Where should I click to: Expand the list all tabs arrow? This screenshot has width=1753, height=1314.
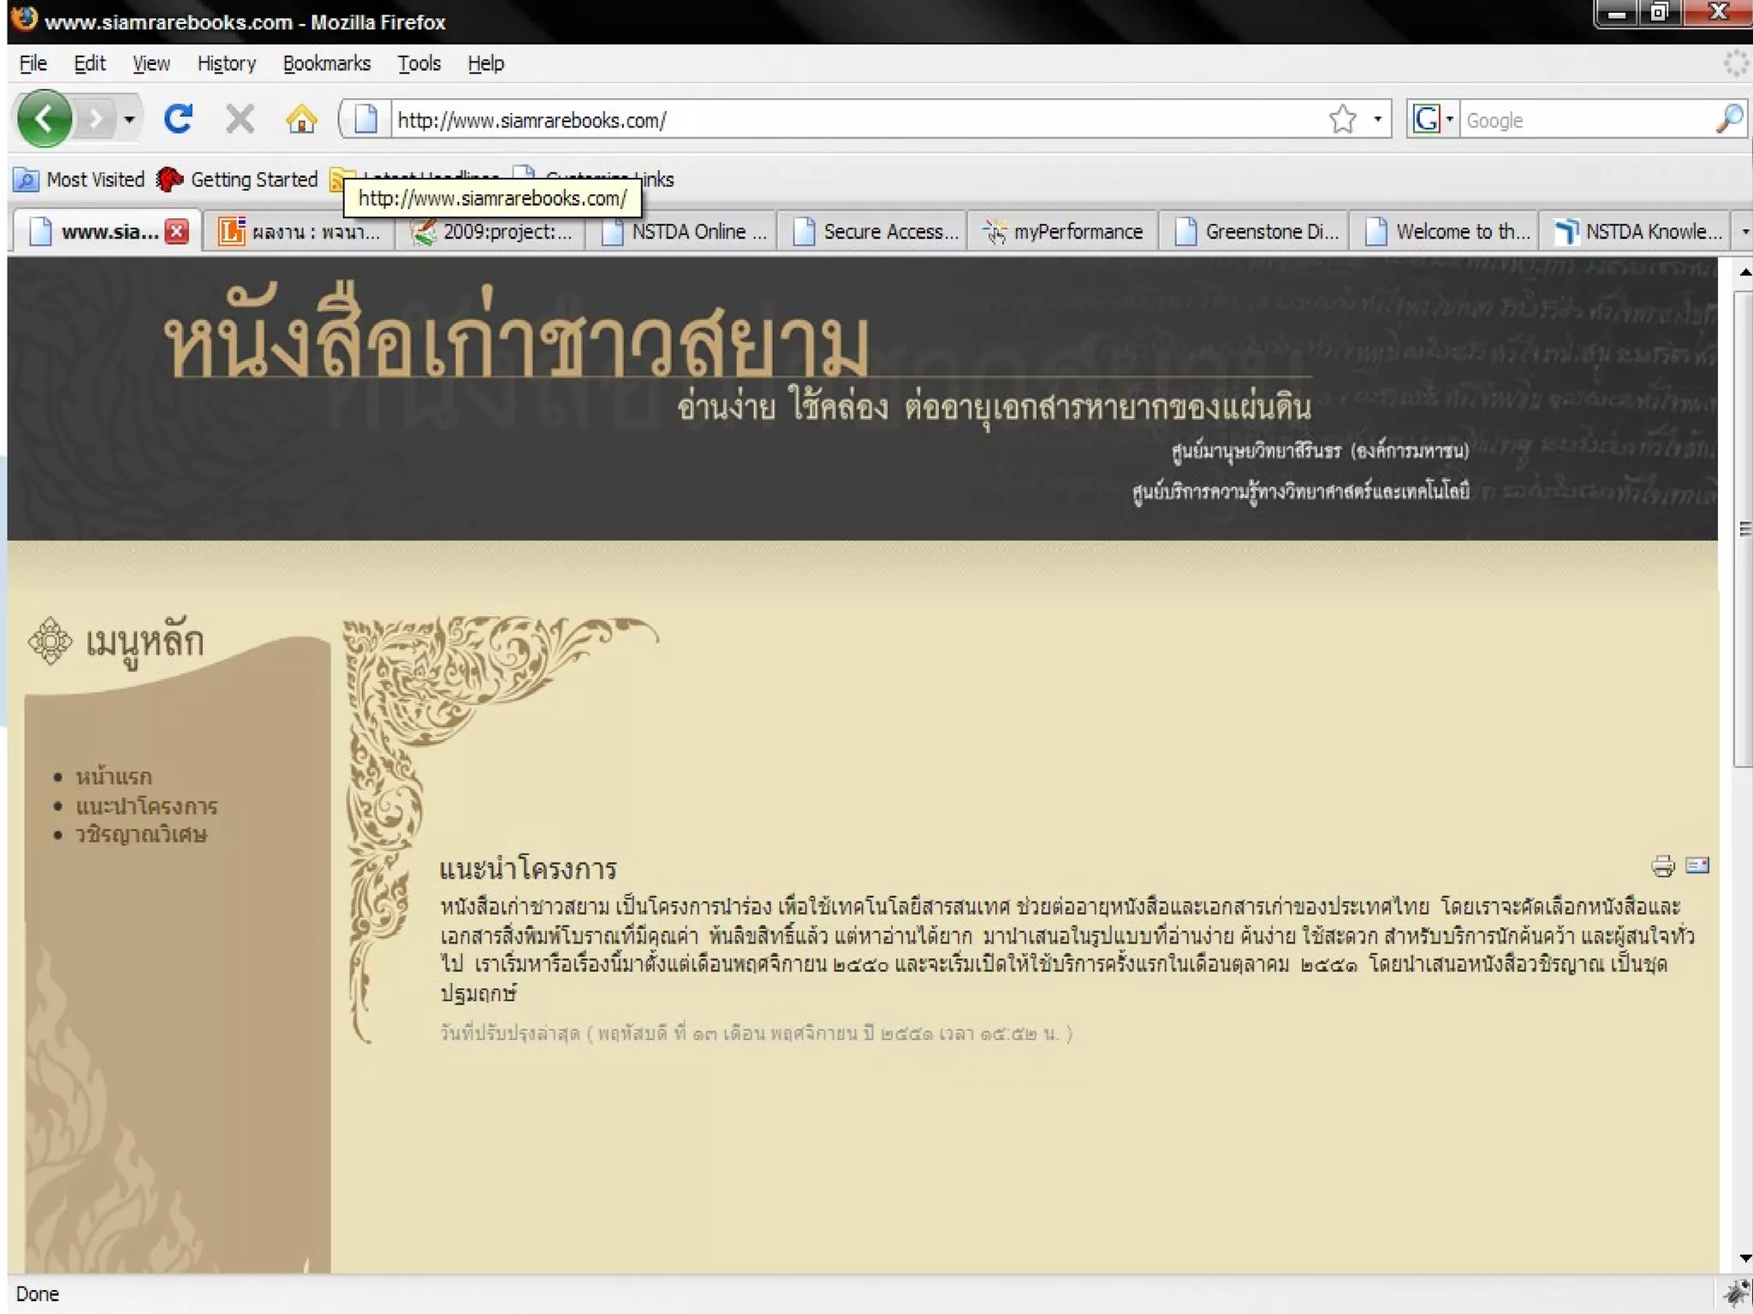tap(1744, 232)
